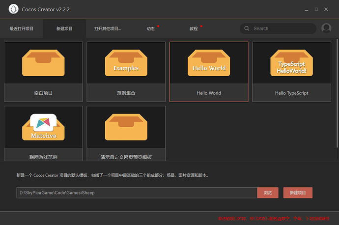Select the Matchvs template icon
This screenshot has height=225, width=339.
[x=43, y=127]
